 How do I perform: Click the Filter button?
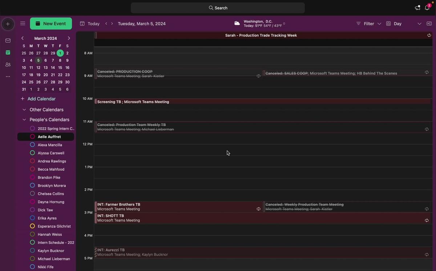365,24
